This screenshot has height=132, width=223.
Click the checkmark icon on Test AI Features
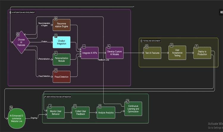(x=146, y=46)
